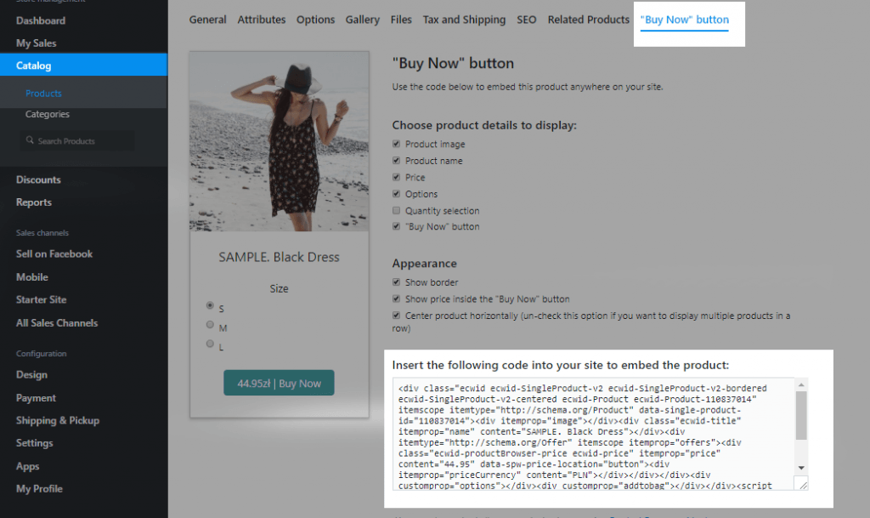Toggle the Price checkbox
This screenshot has width=870, height=518.
tap(396, 177)
